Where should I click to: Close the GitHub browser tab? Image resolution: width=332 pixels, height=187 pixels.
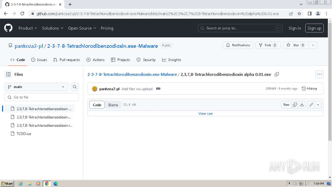point(60,4)
